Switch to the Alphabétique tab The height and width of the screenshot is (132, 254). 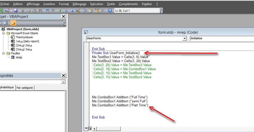click(x=7, y=87)
